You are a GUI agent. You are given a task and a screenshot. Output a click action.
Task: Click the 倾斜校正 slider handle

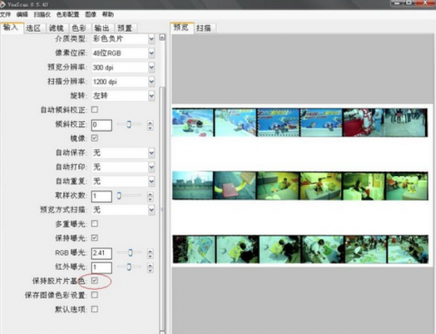[129, 125]
